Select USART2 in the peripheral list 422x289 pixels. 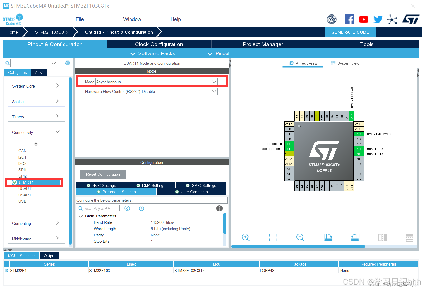coord(26,189)
